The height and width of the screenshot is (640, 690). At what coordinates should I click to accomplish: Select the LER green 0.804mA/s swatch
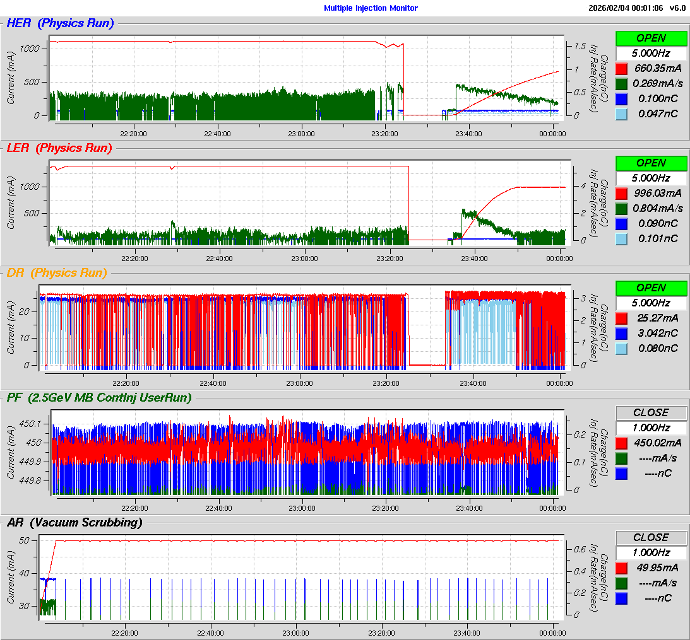click(x=621, y=208)
